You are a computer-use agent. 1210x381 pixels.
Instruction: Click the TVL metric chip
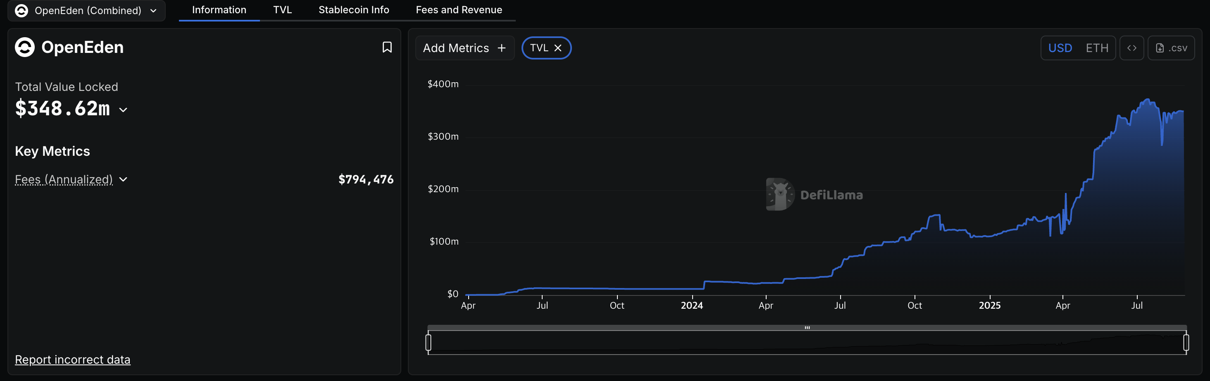[546, 48]
